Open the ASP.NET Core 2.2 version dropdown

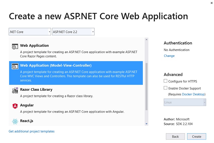(73, 32)
